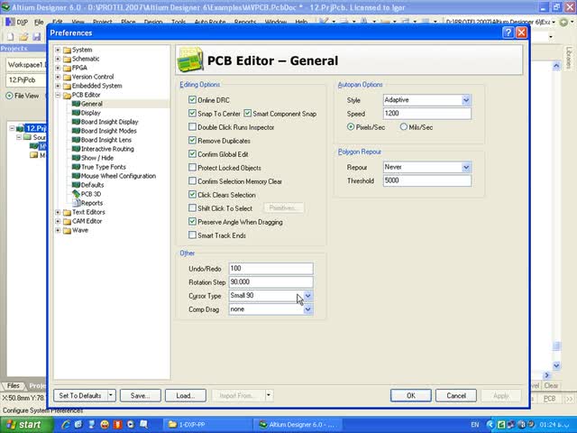
Task: Open the Defaults page icon
Action: [76, 185]
